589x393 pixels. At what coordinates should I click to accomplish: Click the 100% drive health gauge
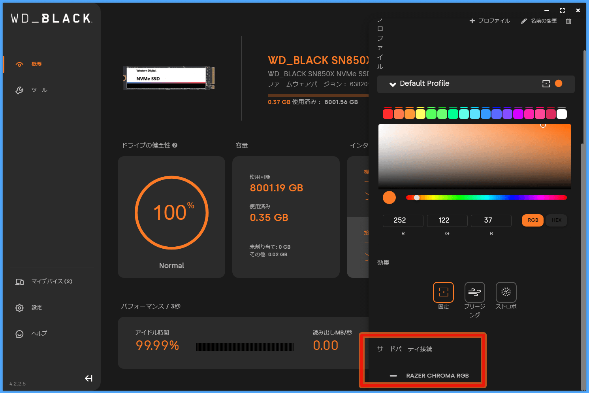coord(171,213)
